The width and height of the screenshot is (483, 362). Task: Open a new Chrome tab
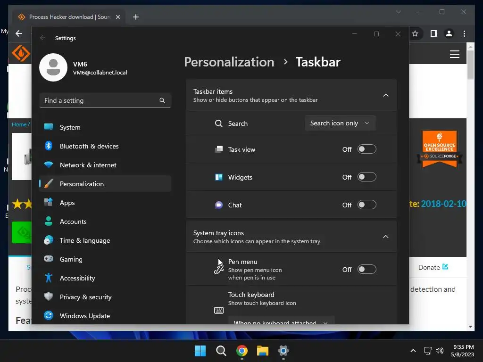[x=135, y=17]
